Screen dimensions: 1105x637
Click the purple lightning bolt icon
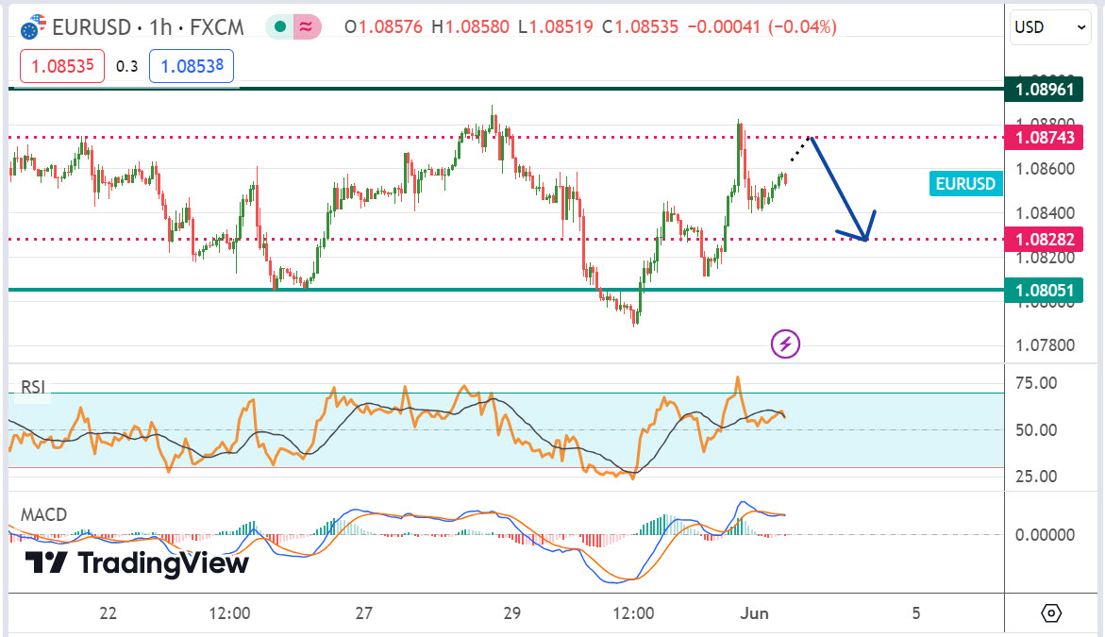point(786,344)
